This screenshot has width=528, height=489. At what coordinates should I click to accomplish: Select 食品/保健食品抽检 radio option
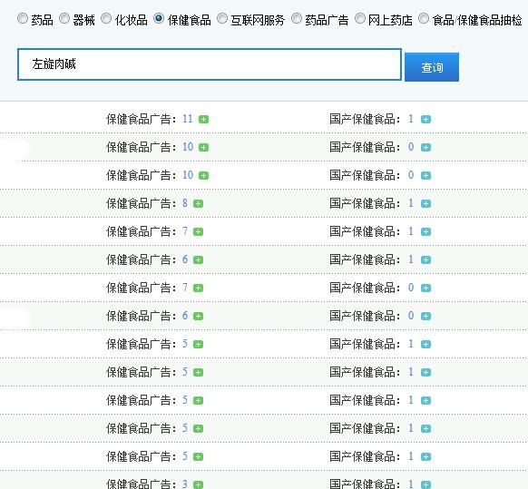pyautogui.click(x=424, y=18)
